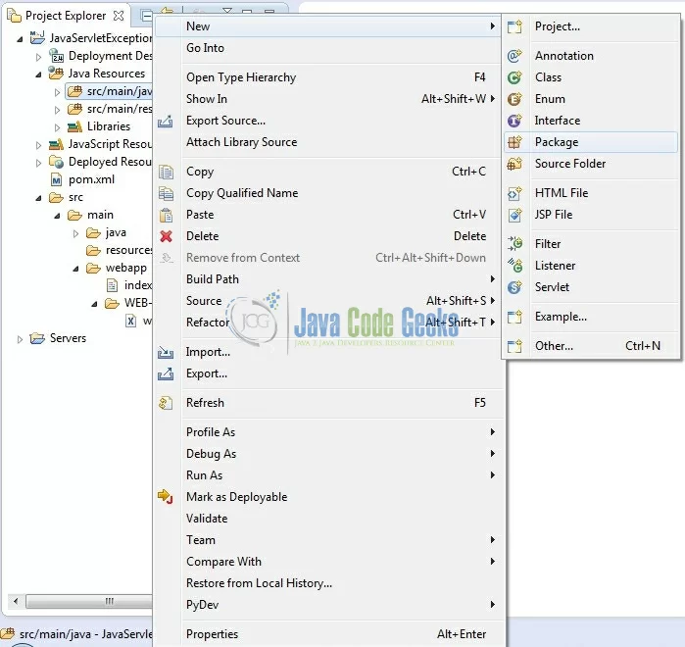Open the Show In submenu
Viewport: 685px width, 647px height.
tap(327, 99)
